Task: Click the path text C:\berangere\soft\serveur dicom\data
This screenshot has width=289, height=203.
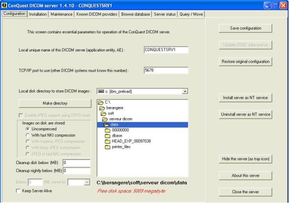Action: 142,183
